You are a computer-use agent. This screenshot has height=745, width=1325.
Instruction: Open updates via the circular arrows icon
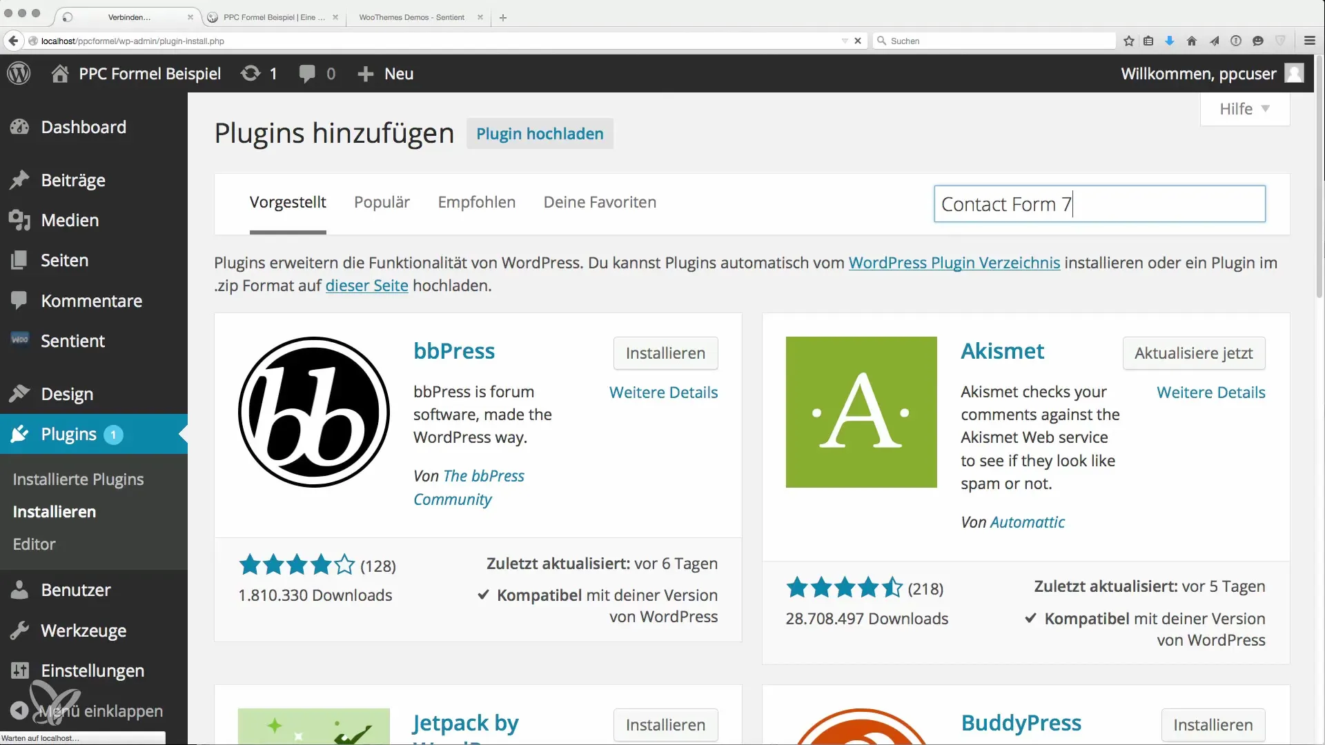coord(251,73)
